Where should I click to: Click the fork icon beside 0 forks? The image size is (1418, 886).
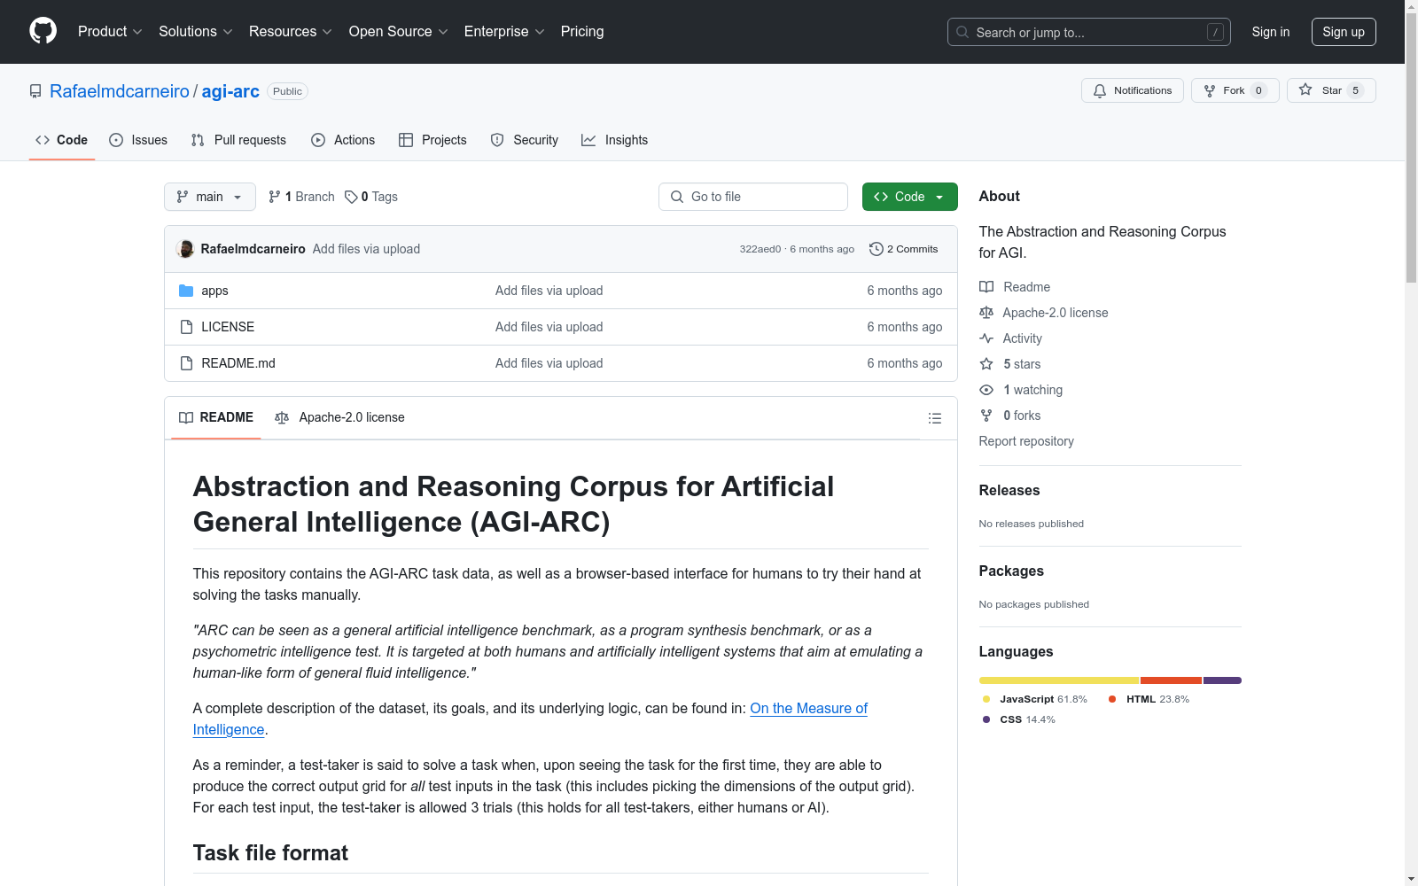986,416
